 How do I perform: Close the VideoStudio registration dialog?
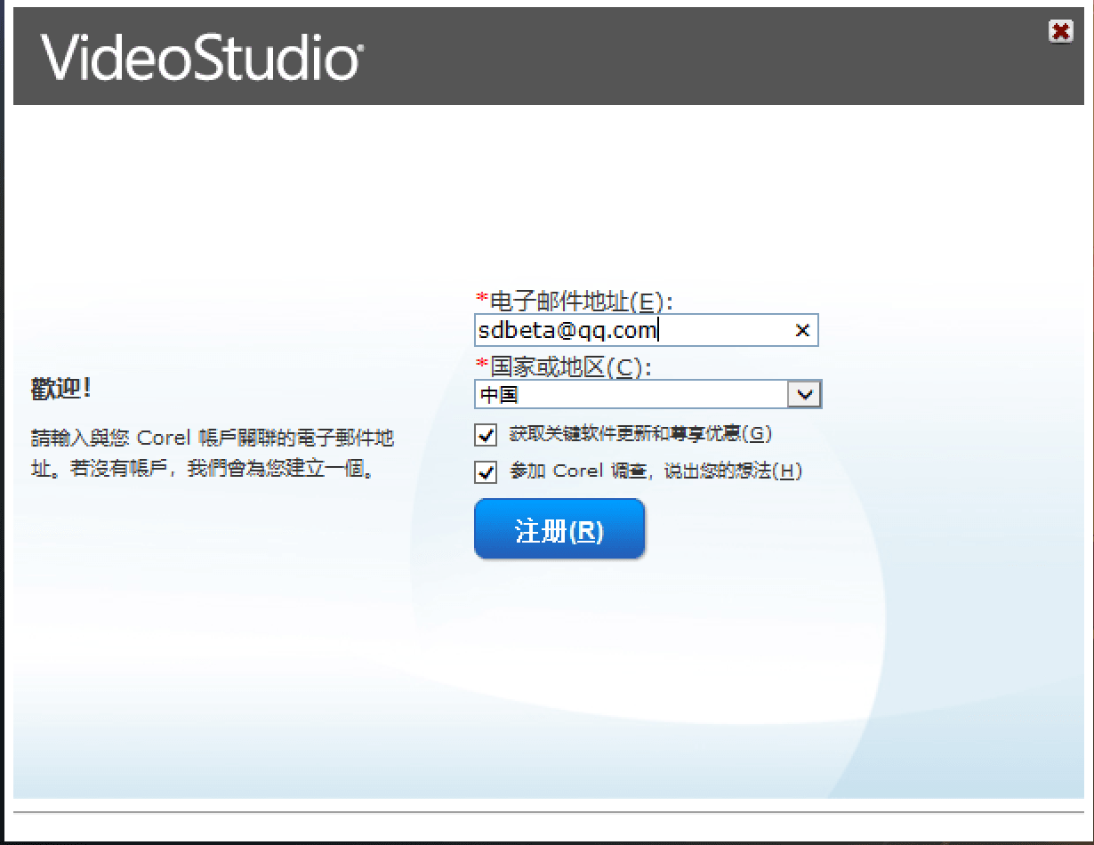coord(1060,32)
